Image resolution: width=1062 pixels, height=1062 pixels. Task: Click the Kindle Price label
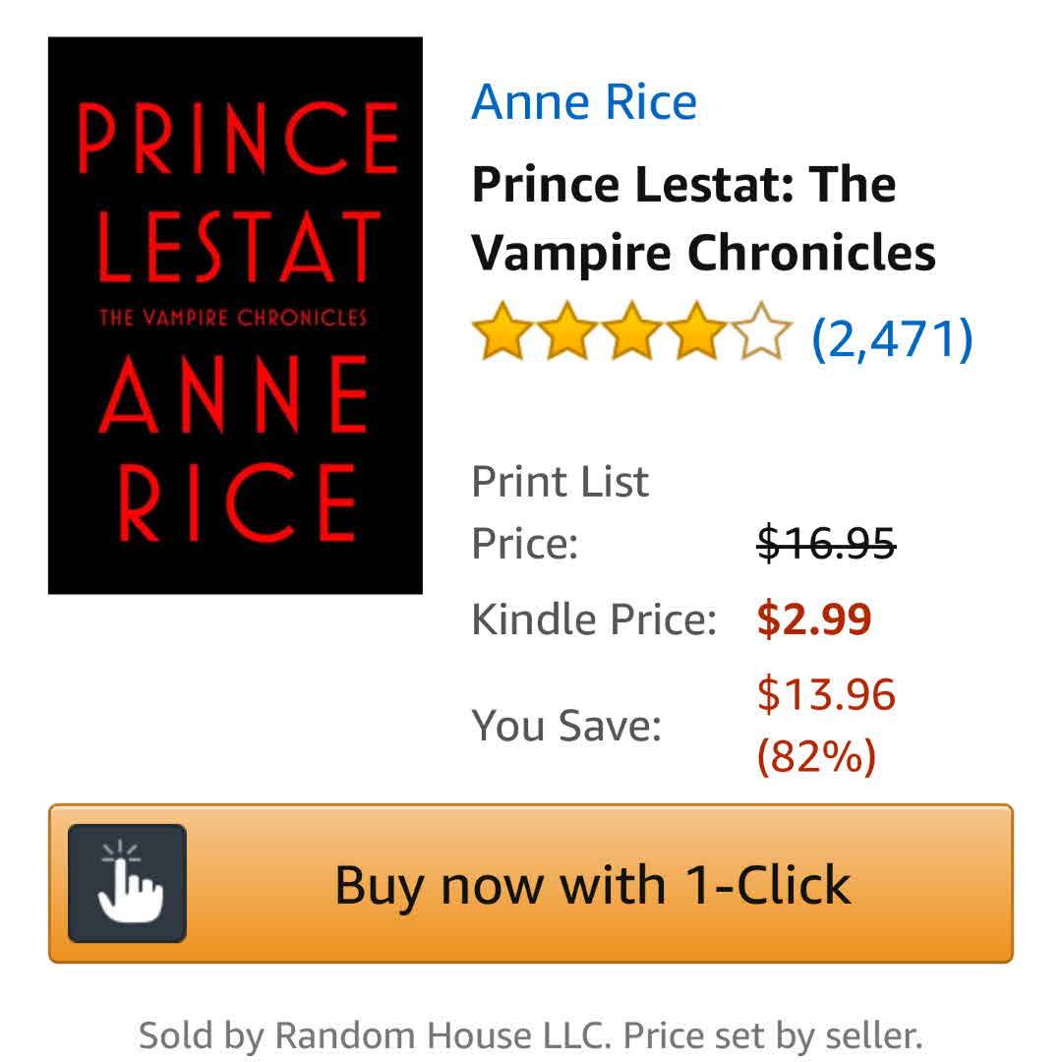pyautogui.click(x=594, y=619)
